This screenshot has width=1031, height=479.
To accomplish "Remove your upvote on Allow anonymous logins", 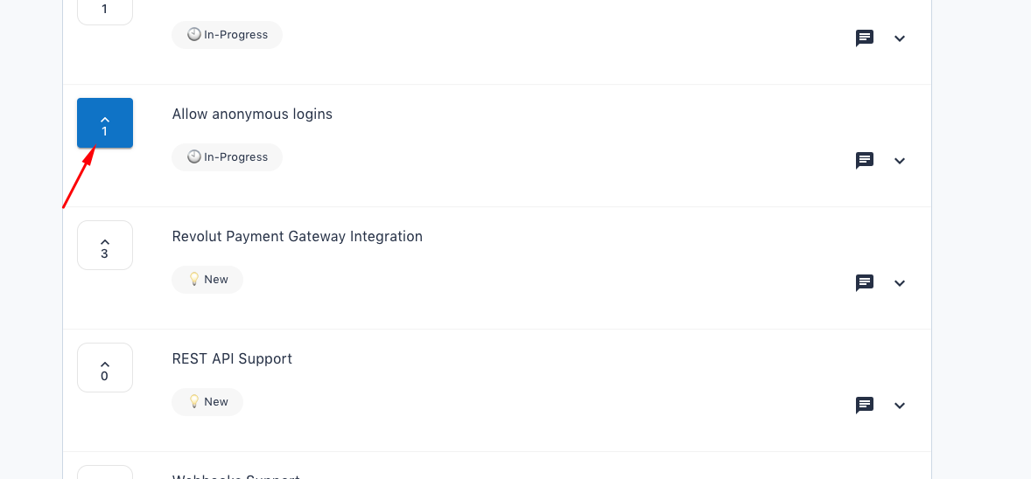I will pyautogui.click(x=105, y=123).
